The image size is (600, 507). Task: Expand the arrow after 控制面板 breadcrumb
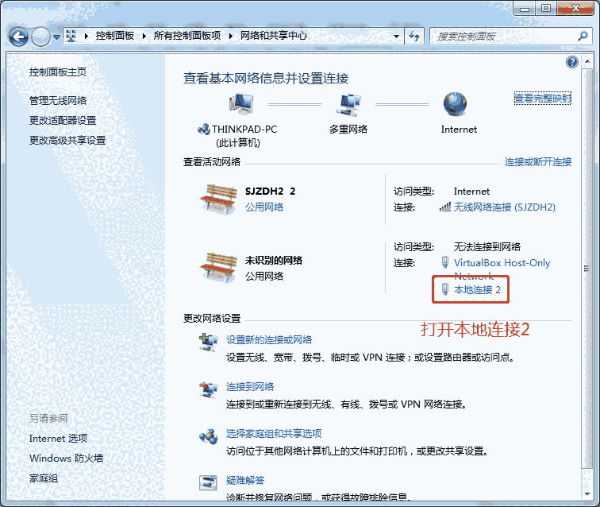146,36
